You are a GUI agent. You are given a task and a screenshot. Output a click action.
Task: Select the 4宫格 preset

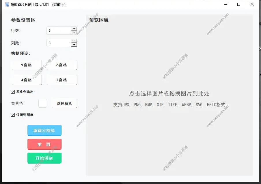26,80
